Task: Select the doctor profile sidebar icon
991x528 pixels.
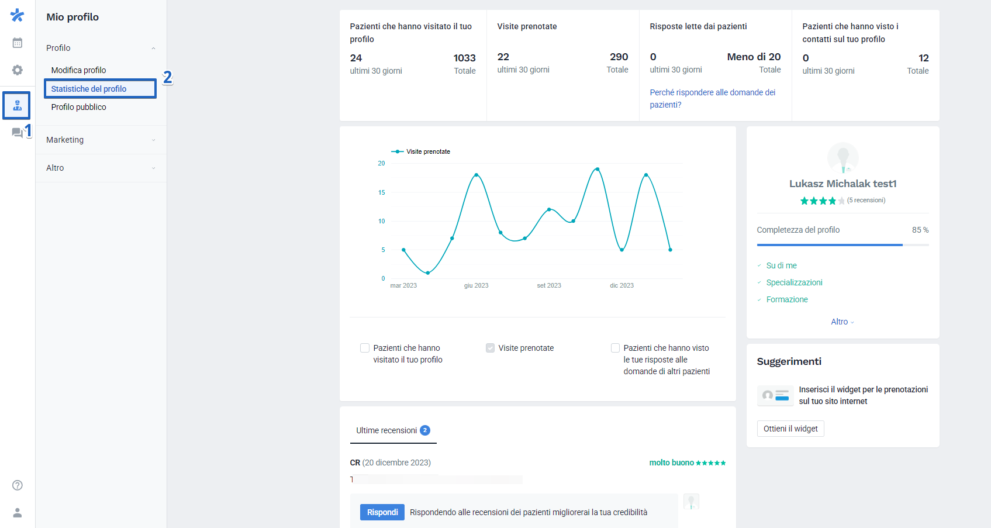Action: coord(18,105)
